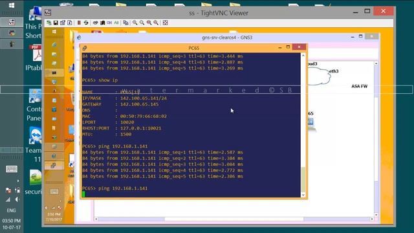Image resolution: width=414 pixels, height=233 pixels.
Task: Click the MTU 1500 line in console
Action: tap(107, 134)
